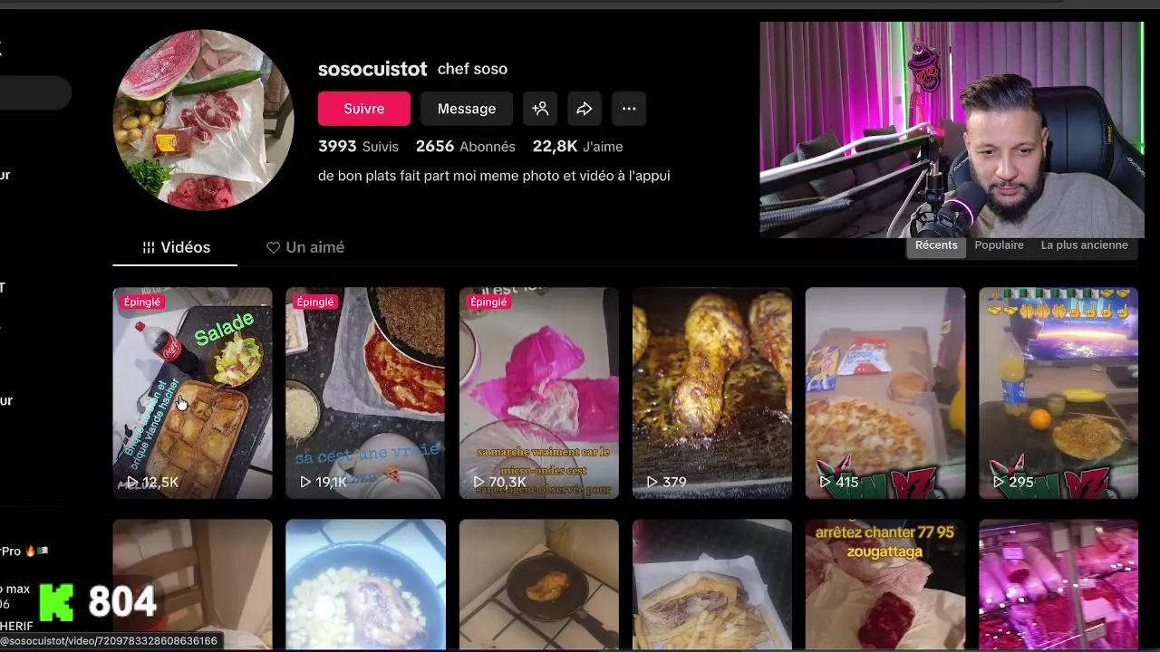Select the Populaire sort option
Screen dimensions: 1160x652
coord(999,245)
